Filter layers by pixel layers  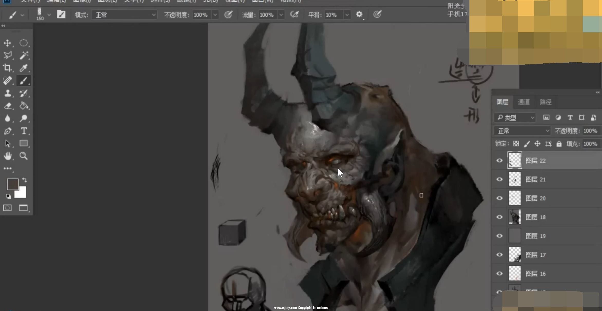[x=546, y=118]
